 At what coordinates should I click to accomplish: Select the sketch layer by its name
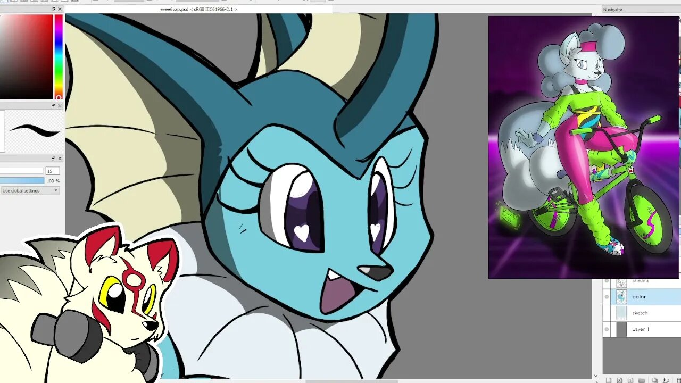(x=640, y=313)
